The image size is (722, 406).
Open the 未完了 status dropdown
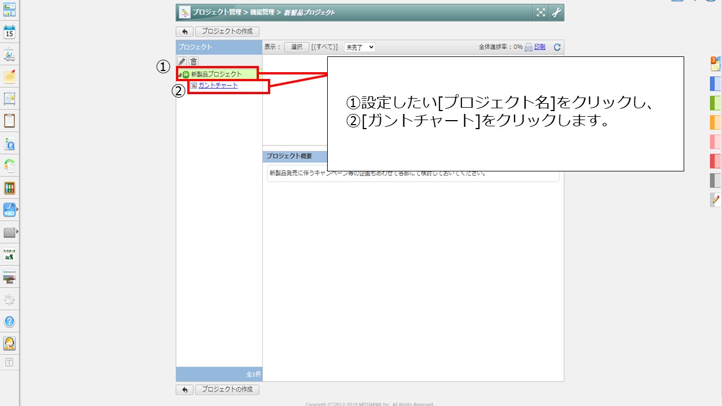click(359, 47)
